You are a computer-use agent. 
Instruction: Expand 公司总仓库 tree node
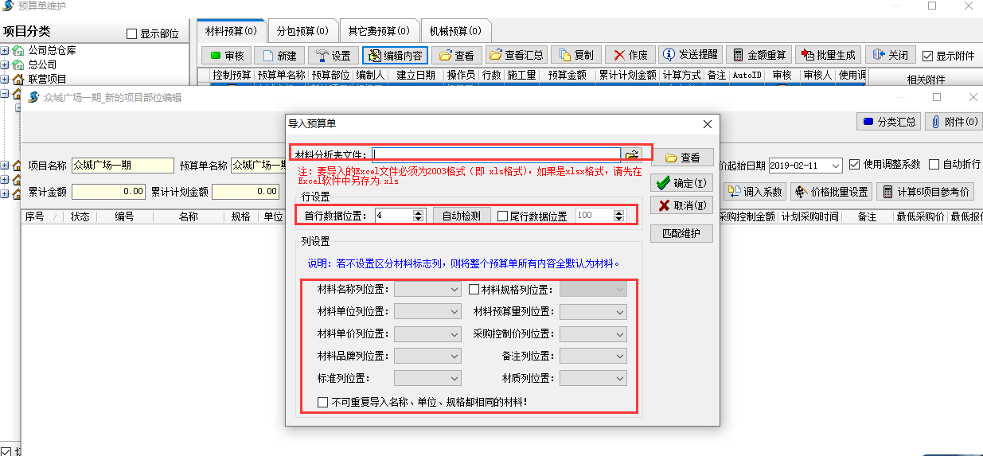[x=5, y=50]
